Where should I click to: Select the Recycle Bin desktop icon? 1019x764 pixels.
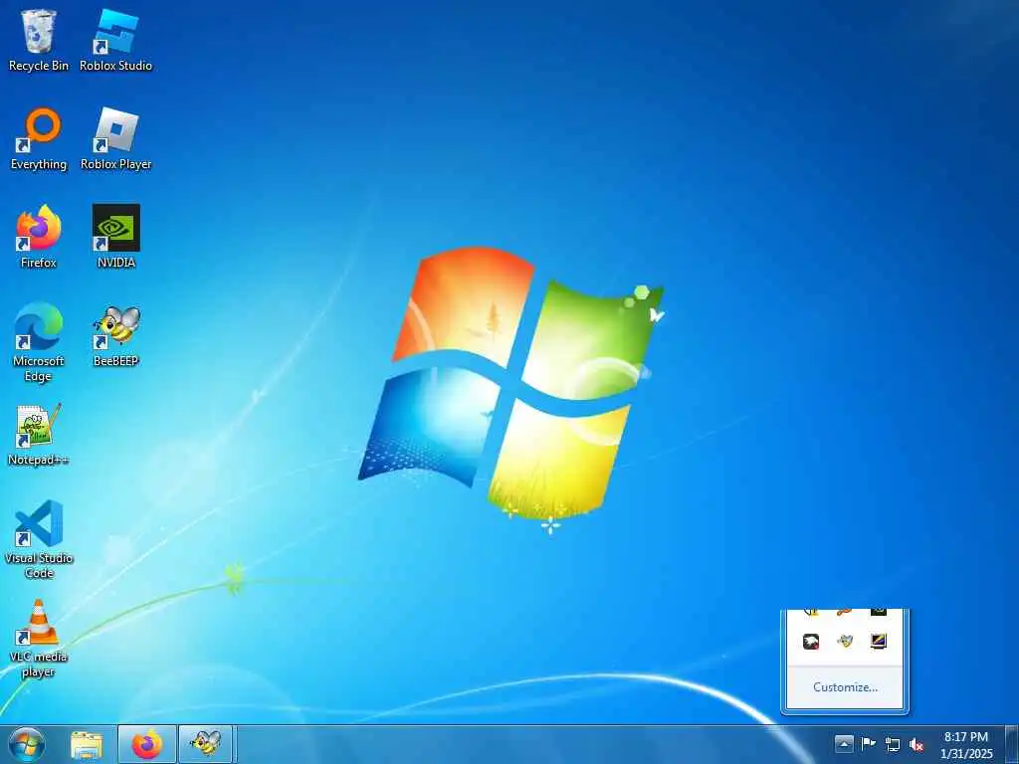[x=39, y=40]
